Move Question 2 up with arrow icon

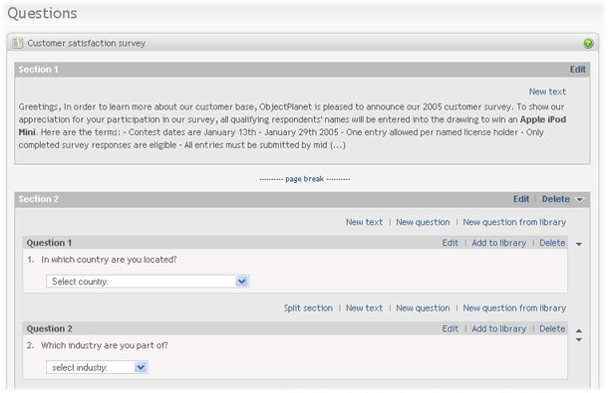click(578, 330)
